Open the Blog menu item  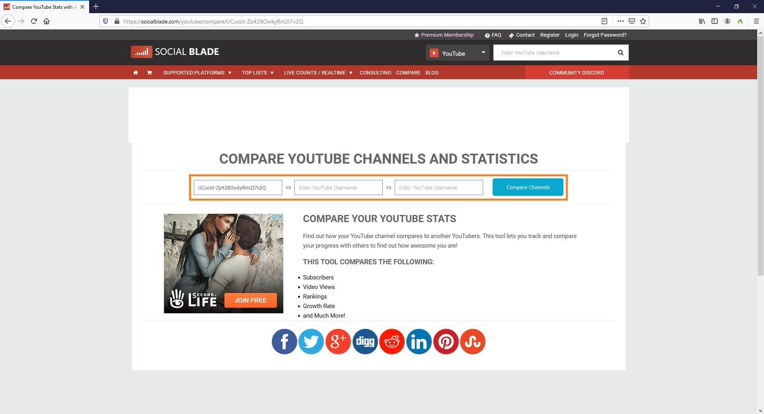tap(432, 72)
